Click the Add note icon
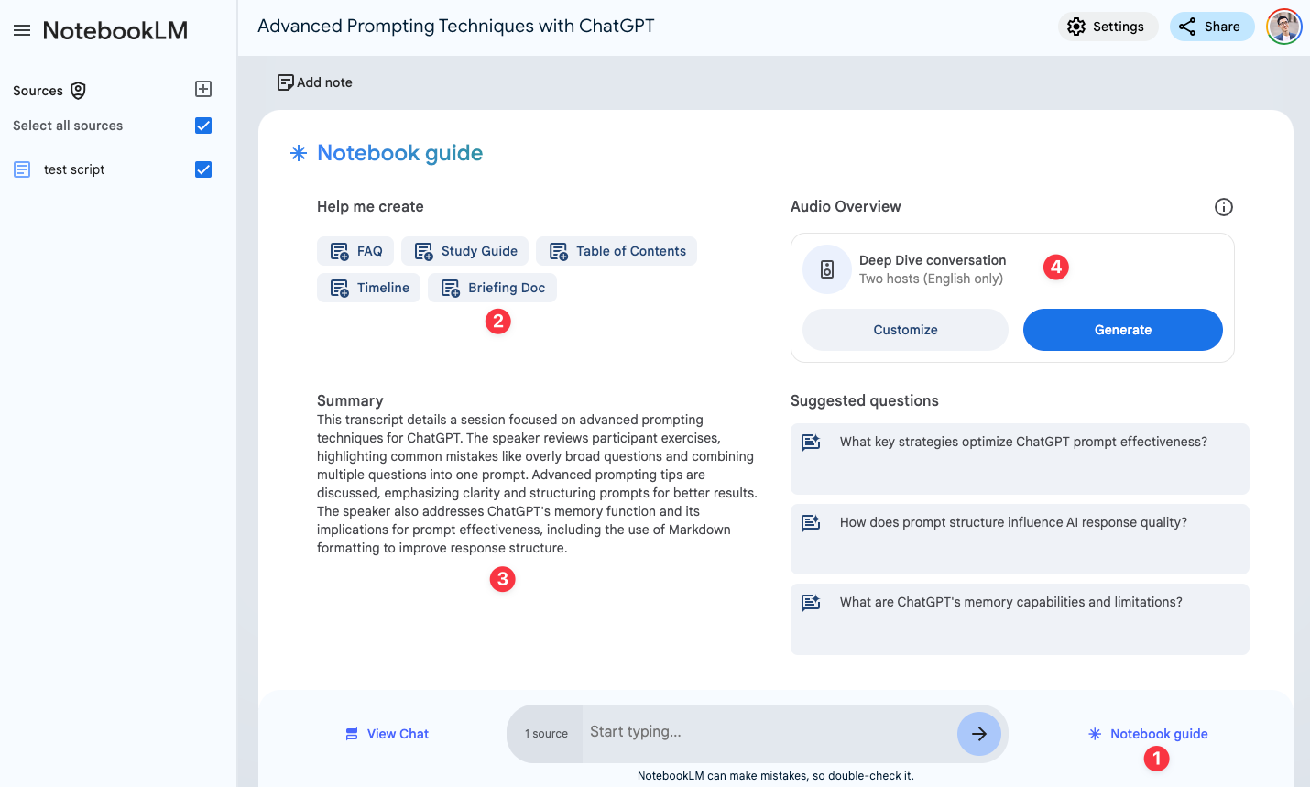 (x=286, y=82)
